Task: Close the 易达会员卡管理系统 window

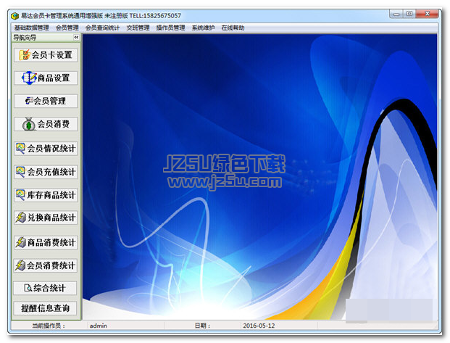Action: 427,14
